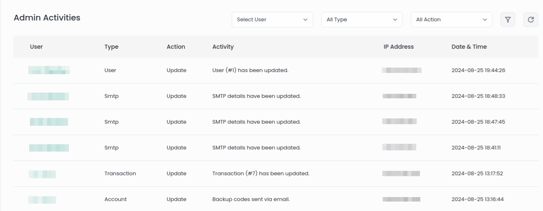Click 'User (#1) has been updated.' activity text
543x211 pixels.
[x=250, y=70]
